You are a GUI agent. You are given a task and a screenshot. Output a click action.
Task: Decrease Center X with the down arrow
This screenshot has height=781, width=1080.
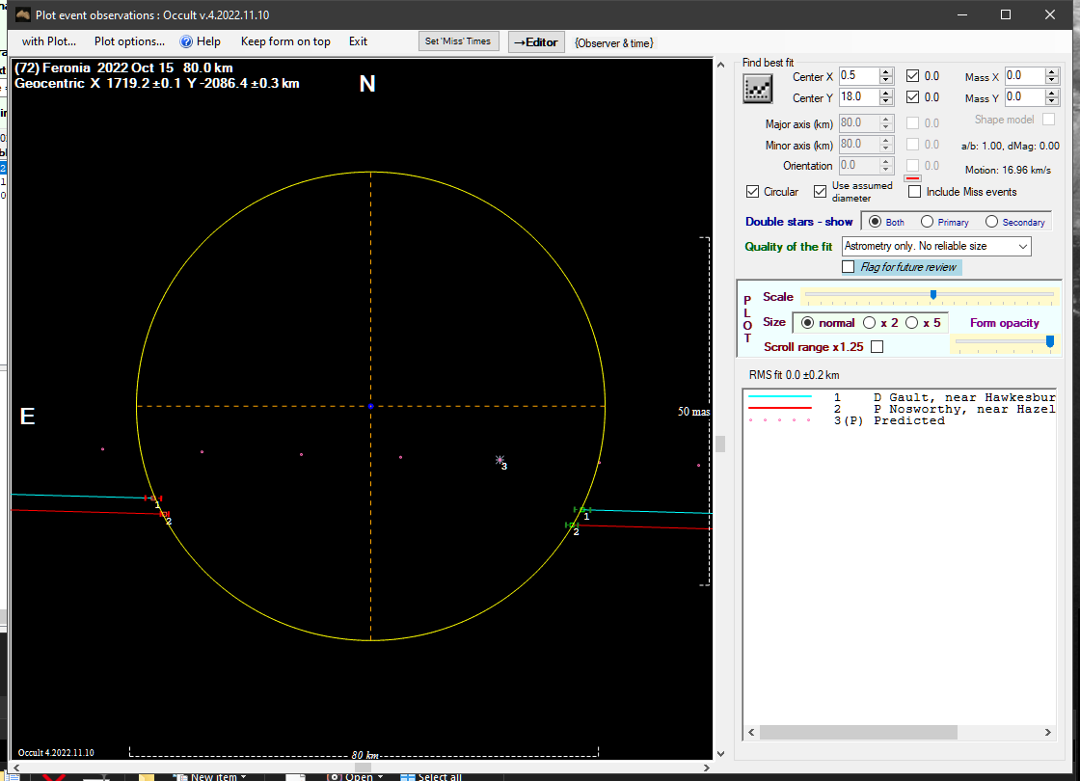click(x=886, y=80)
